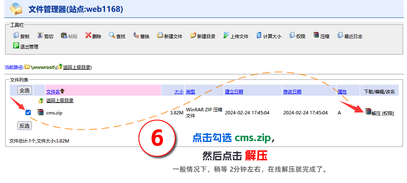This screenshot has height=183, width=407.
Task: Click attribute value A for cms.zip
Action: [339, 112]
